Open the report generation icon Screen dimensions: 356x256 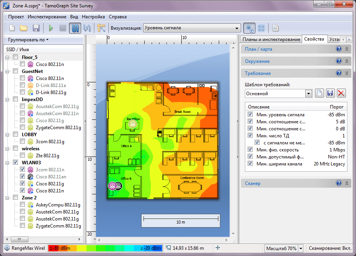pos(275,28)
